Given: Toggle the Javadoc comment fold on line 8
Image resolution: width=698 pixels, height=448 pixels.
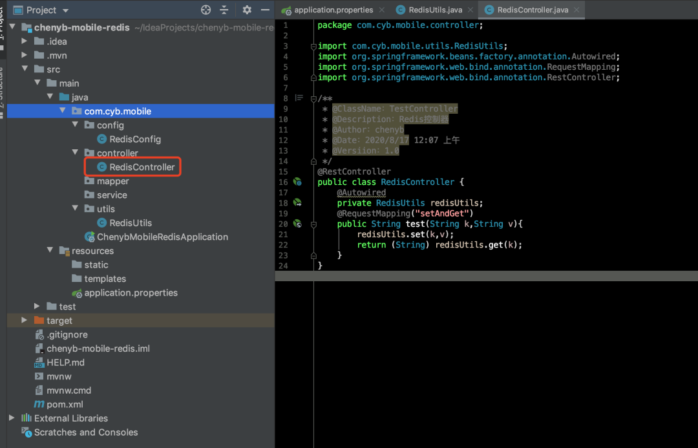Looking at the screenshot, I should (313, 98).
